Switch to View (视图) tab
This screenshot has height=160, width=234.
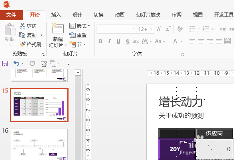tap(198, 15)
